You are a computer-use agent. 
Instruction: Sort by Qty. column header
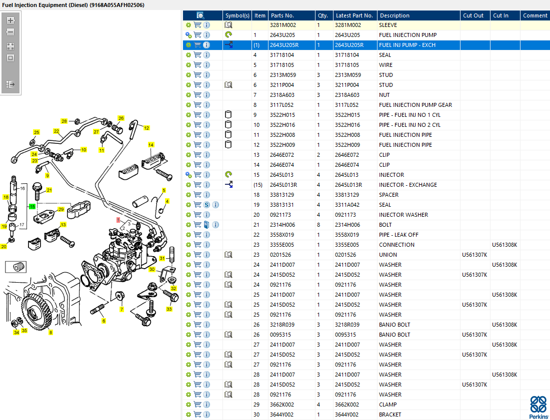pyautogui.click(x=324, y=15)
